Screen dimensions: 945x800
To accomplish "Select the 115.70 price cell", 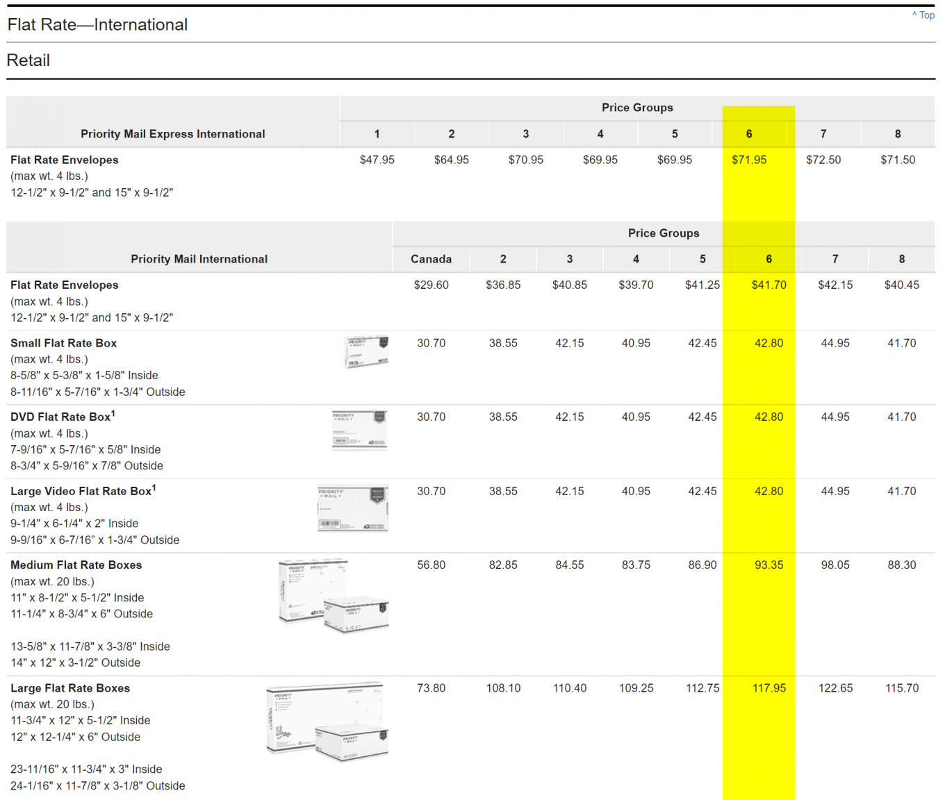I will point(902,688).
